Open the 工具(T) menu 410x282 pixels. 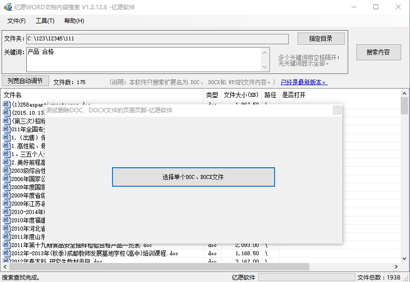[x=45, y=21]
